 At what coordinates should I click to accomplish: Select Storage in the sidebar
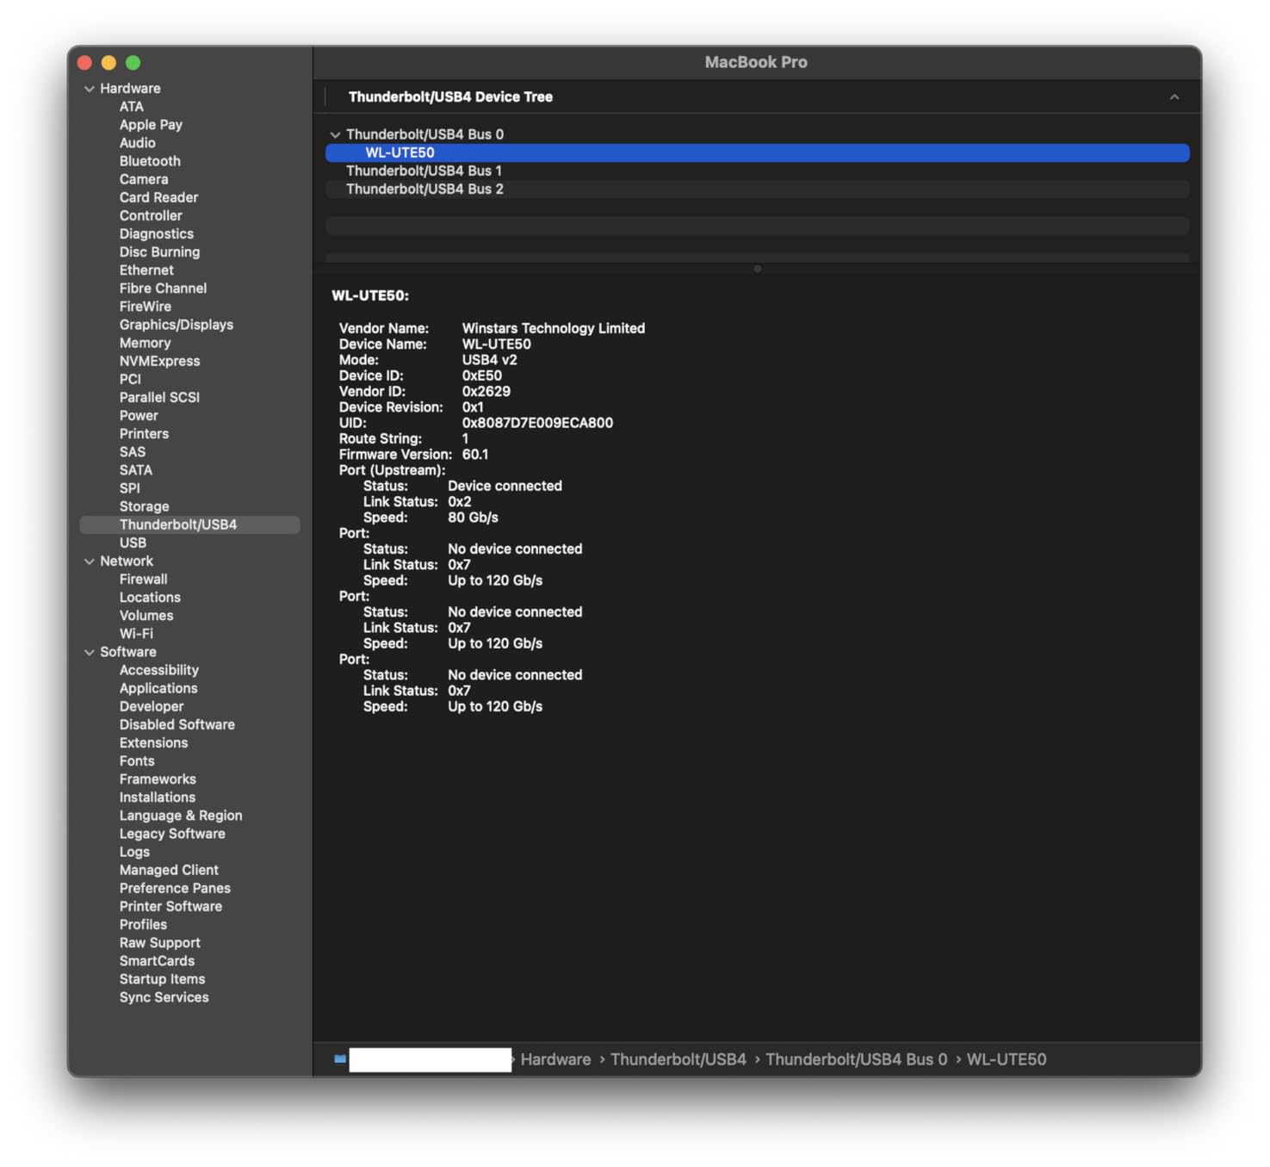(144, 507)
